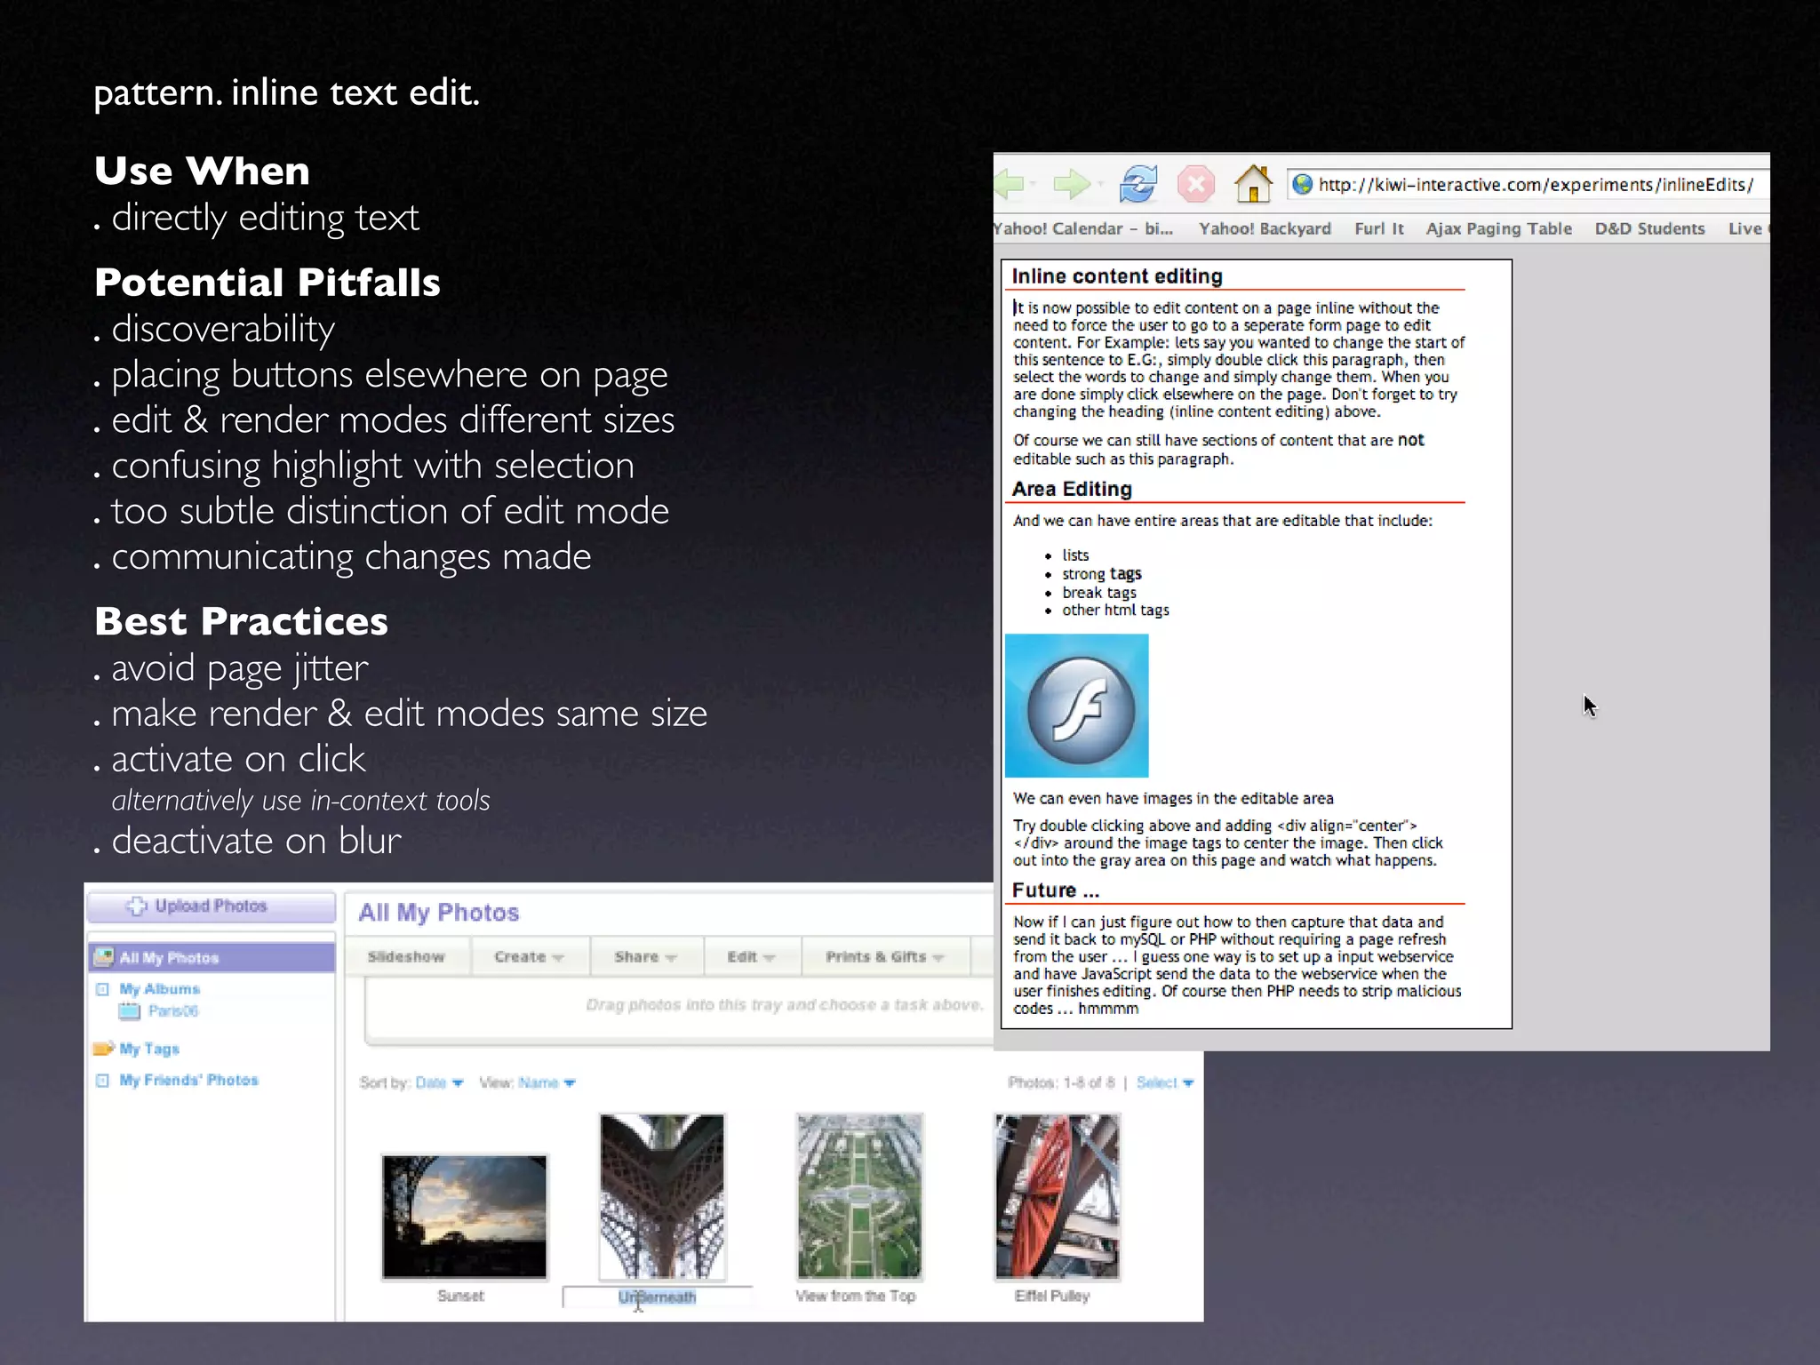Open the Yahoo! Calendar bookmark
1820x1365 pixels.
click(x=1083, y=228)
